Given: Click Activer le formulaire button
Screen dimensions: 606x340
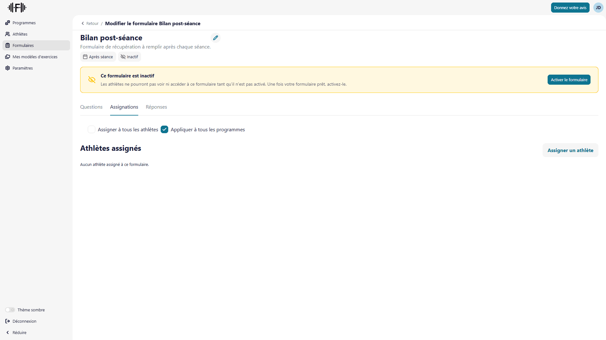Looking at the screenshot, I should [x=569, y=80].
